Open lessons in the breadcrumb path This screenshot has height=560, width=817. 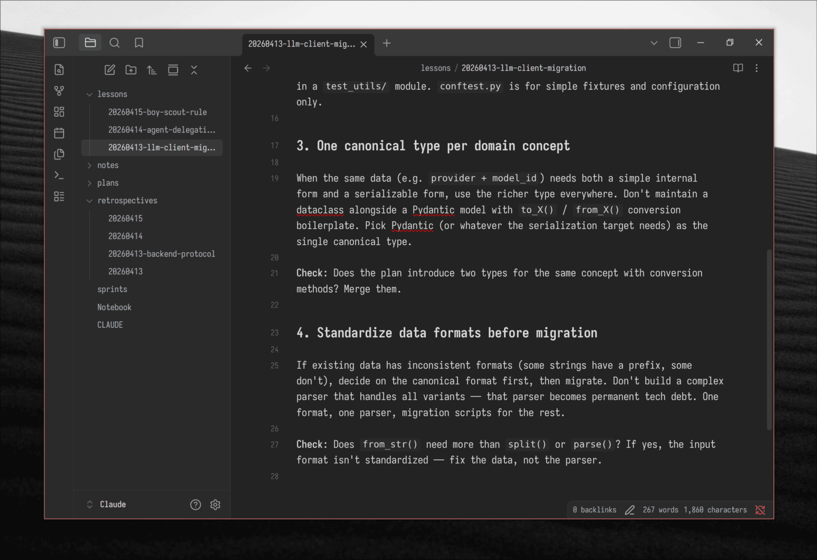tap(436, 68)
